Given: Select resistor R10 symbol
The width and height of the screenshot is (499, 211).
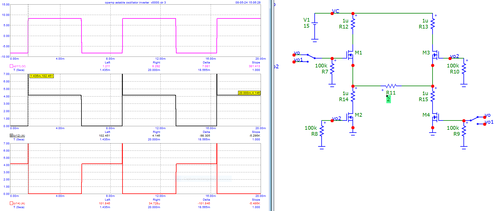Looking at the screenshot, I should click(464, 69).
